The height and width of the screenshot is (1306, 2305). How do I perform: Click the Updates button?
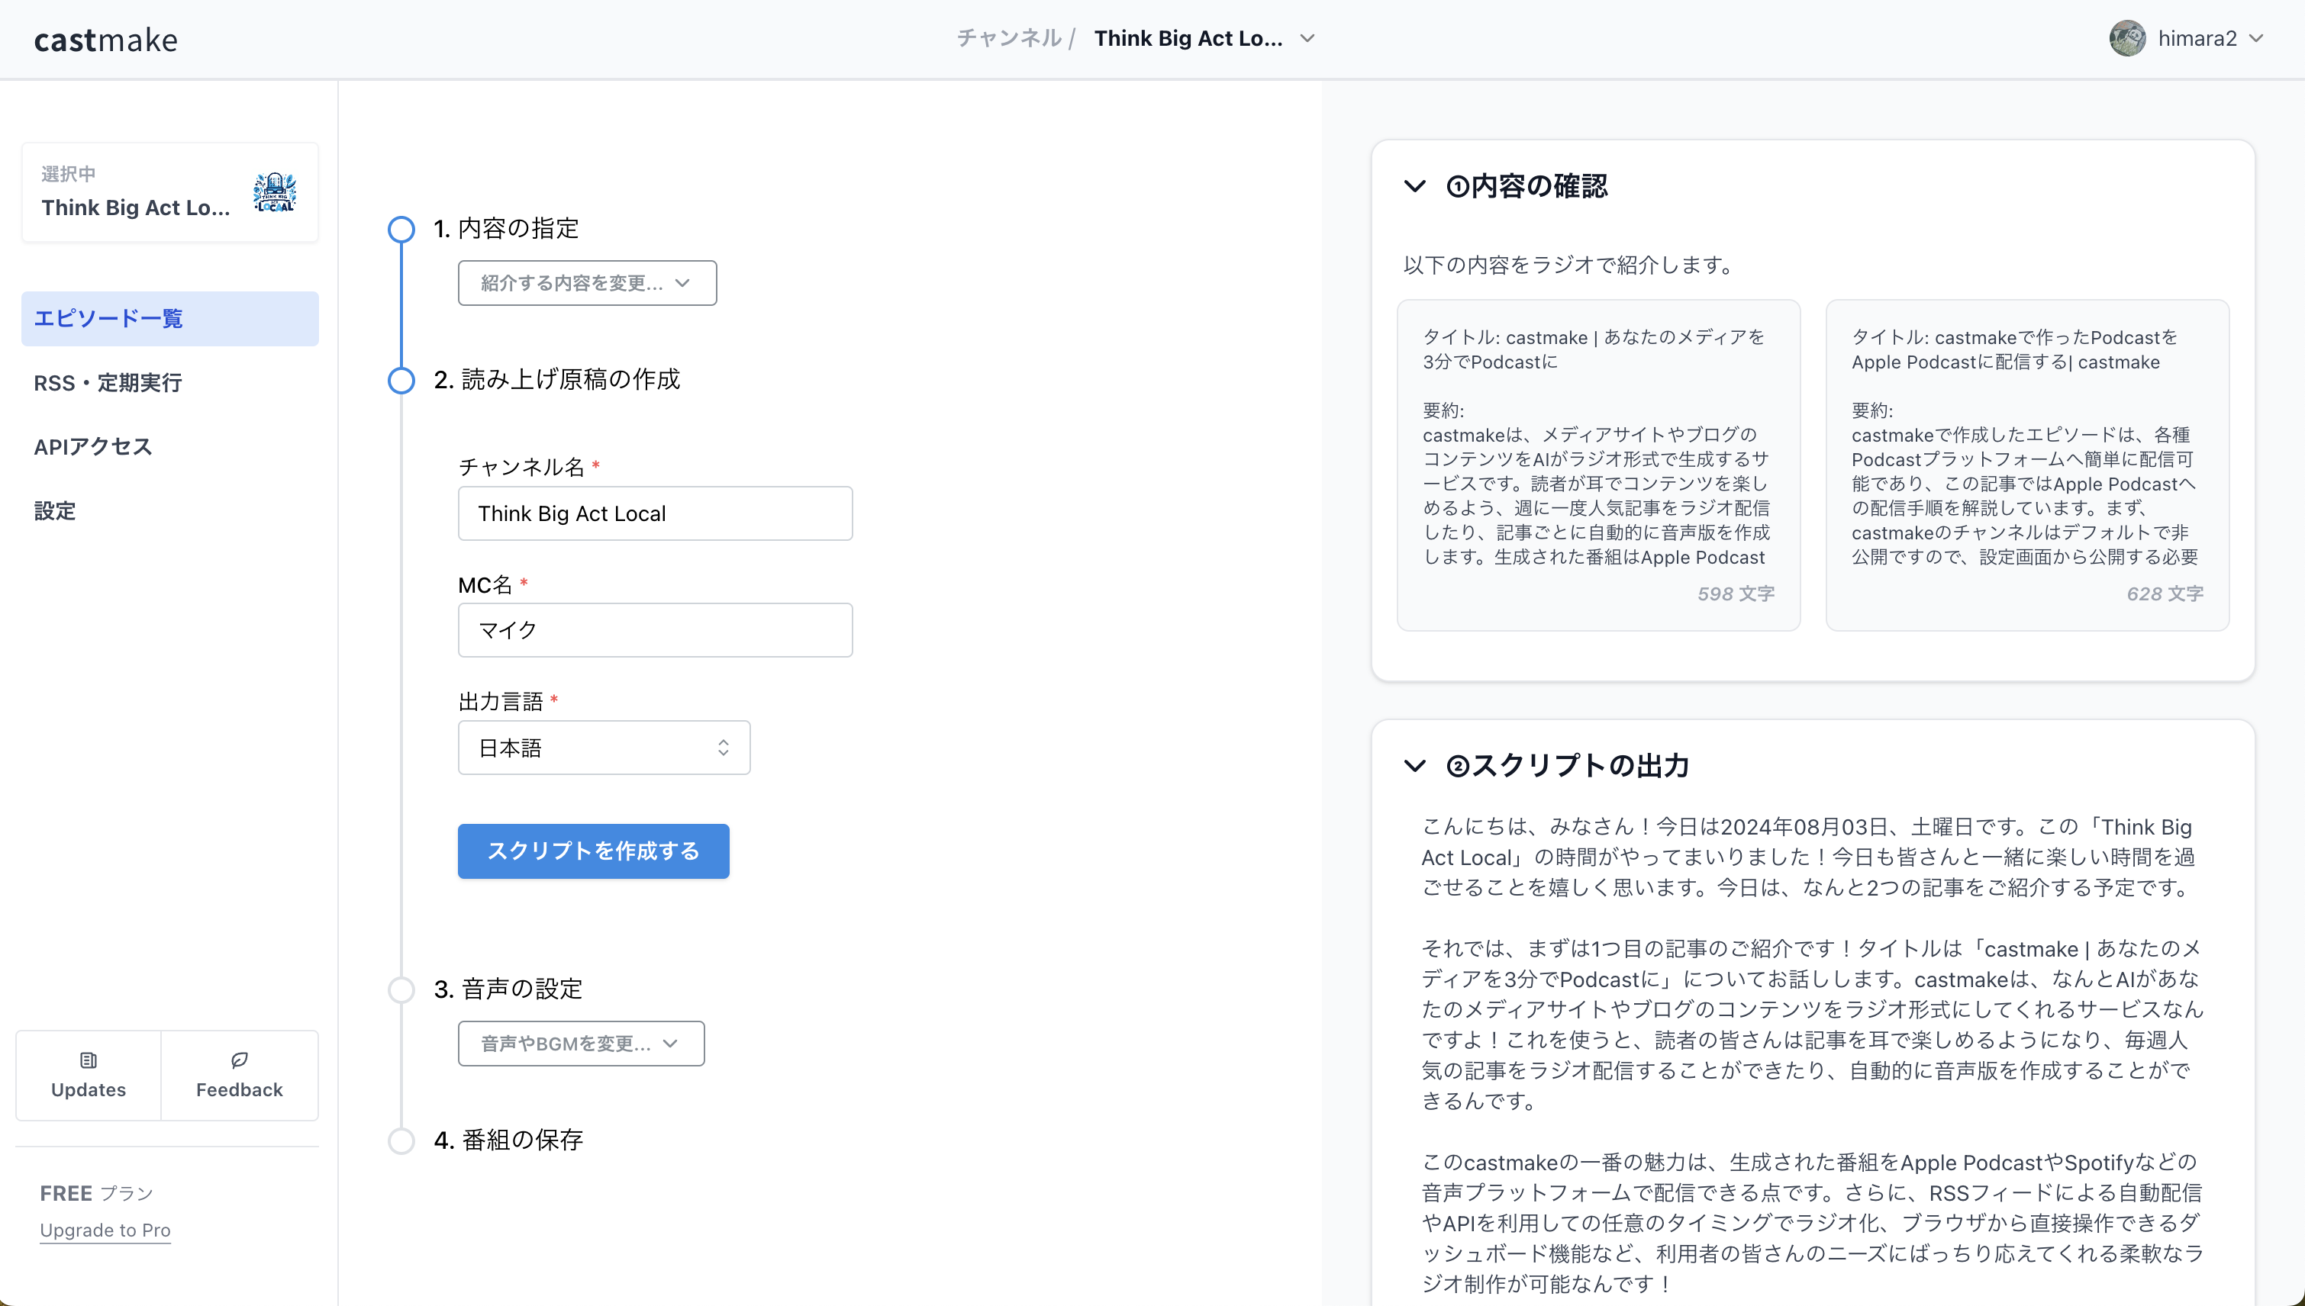[x=88, y=1076]
